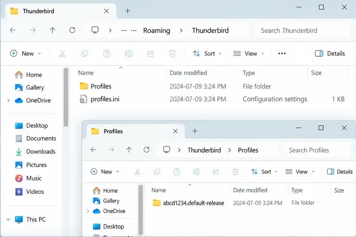The image size is (356, 237).
Task: Select the profiles.ini file
Action: click(x=212, y=99)
